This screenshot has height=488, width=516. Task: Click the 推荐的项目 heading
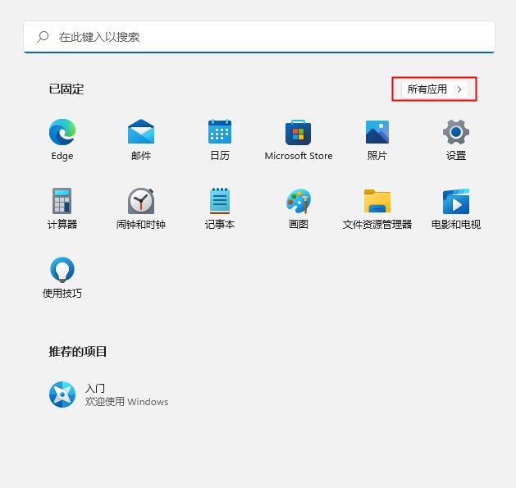click(x=78, y=351)
